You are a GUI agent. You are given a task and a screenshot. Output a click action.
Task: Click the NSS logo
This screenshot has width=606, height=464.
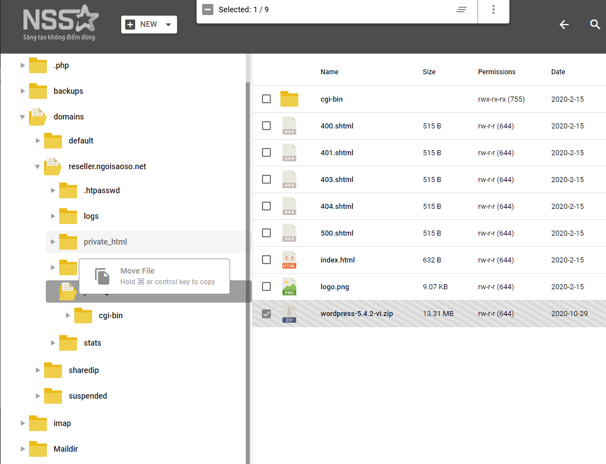(60, 22)
